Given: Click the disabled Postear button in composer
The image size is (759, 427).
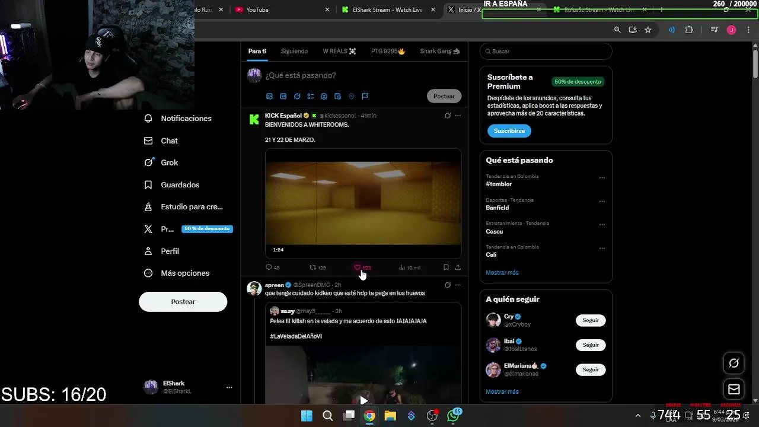Looking at the screenshot, I should (444, 96).
